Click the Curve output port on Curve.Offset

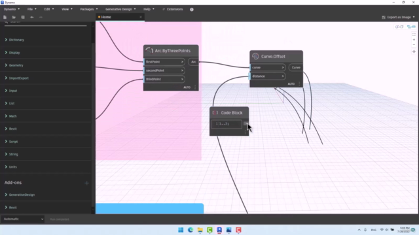(296, 67)
